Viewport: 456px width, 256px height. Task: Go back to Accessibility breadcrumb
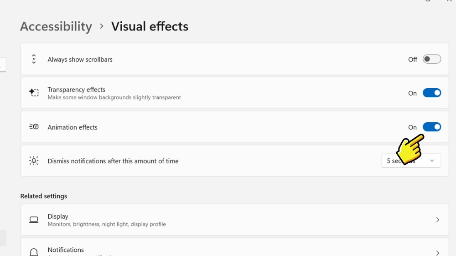point(56,26)
